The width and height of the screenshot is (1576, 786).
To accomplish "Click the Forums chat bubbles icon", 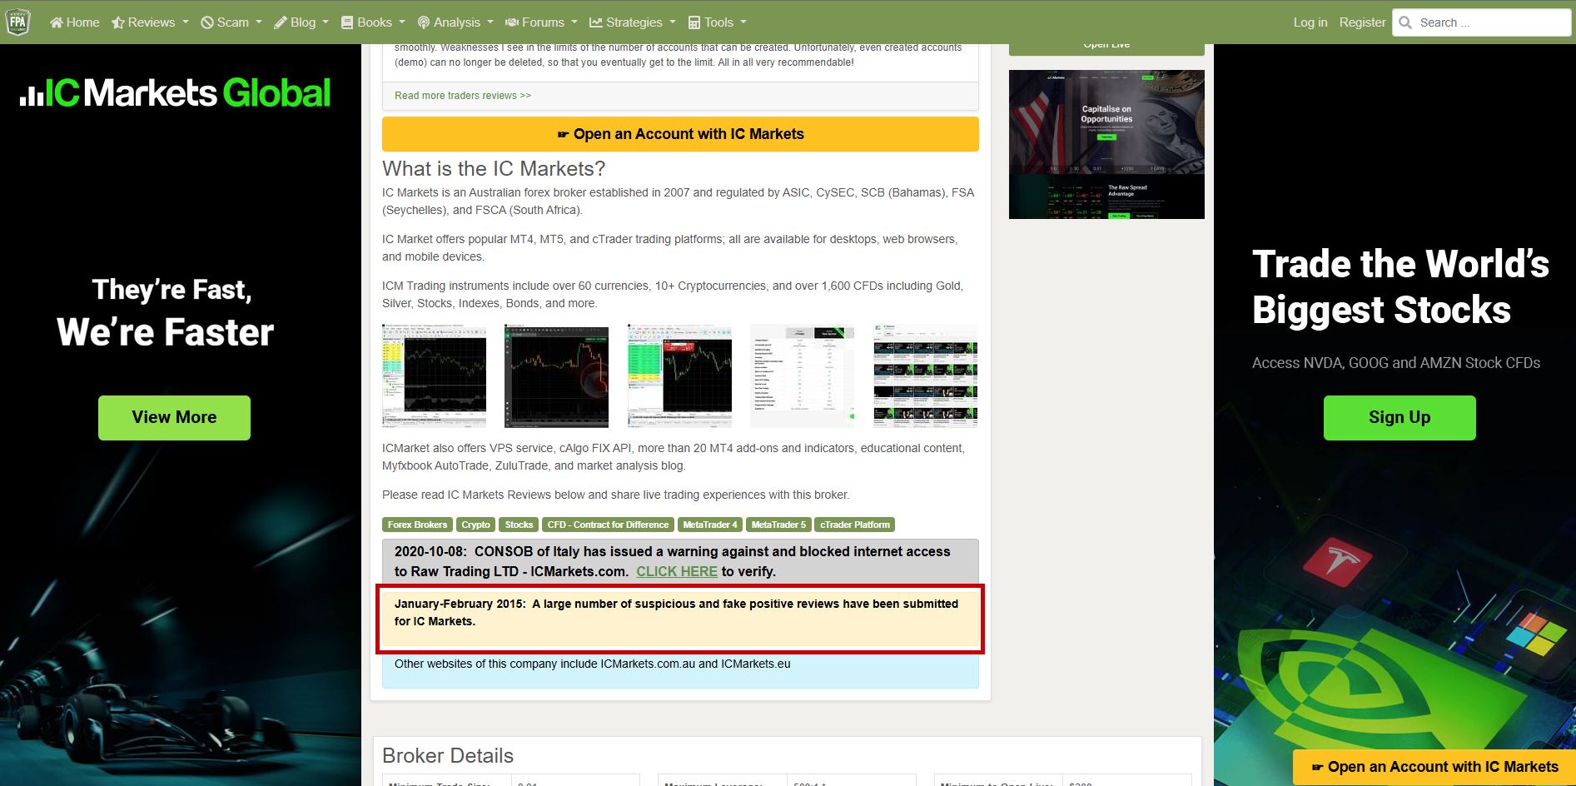I will click(x=512, y=22).
